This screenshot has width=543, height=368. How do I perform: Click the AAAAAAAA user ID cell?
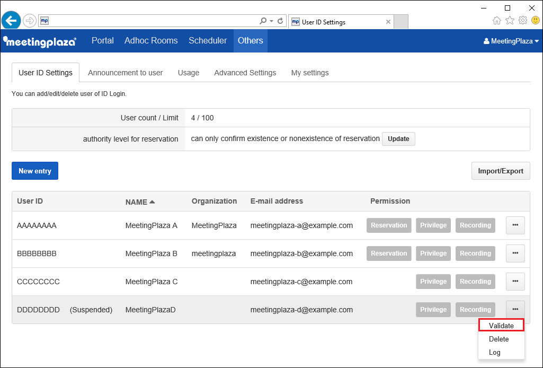37,225
